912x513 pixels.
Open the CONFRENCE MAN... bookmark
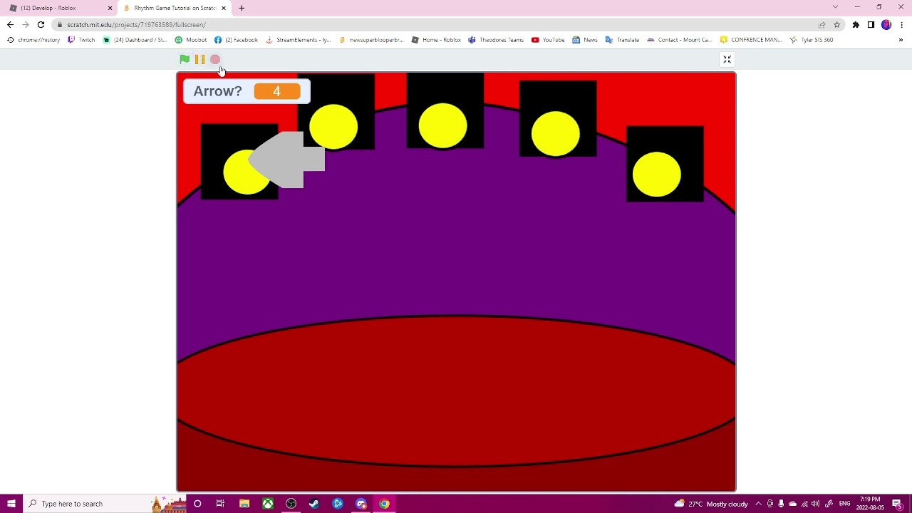coord(751,40)
